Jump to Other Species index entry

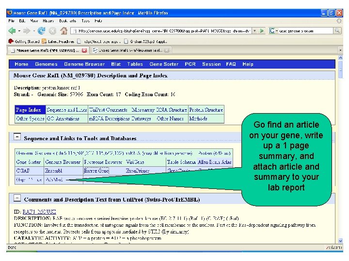(x=30, y=118)
